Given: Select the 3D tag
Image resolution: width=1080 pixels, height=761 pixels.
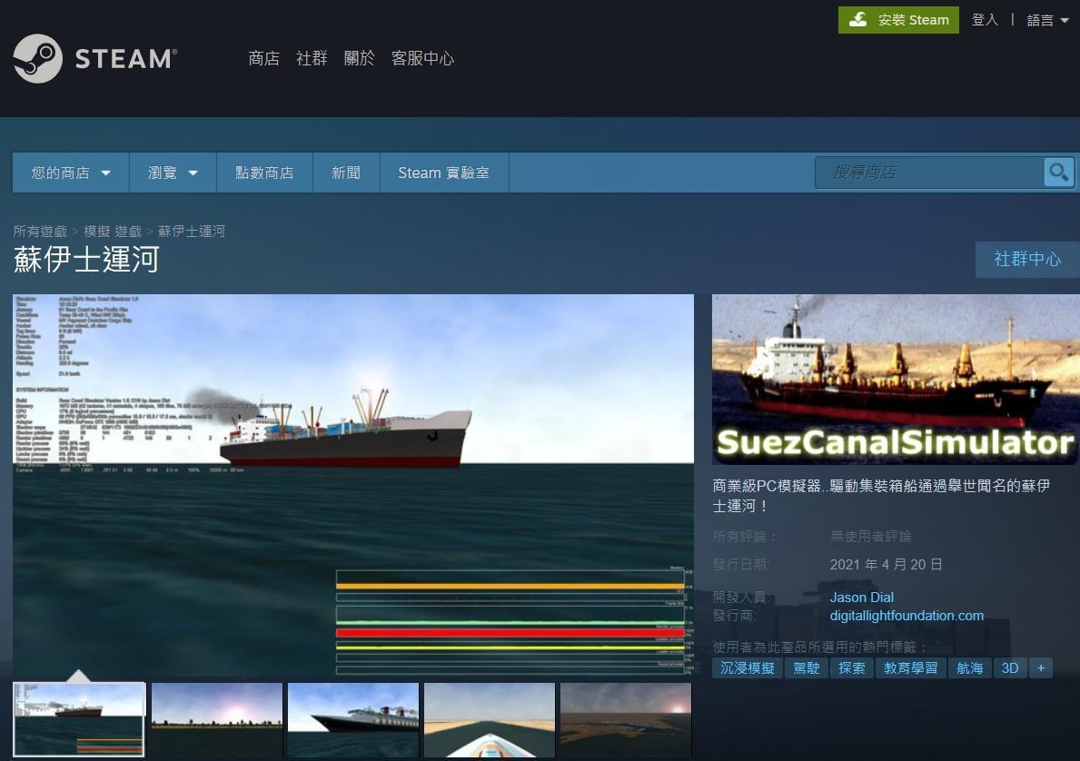Looking at the screenshot, I should [x=1010, y=668].
